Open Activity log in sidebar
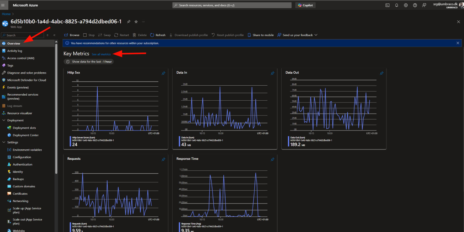The height and width of the screenshot is (232, 464). [x=15, y=51]
